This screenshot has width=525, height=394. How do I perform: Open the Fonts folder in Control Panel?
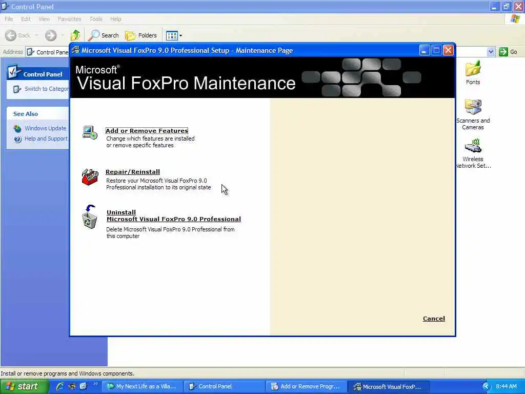(473, 73)
